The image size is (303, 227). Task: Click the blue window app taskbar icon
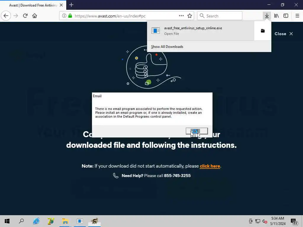coord(80,221)
